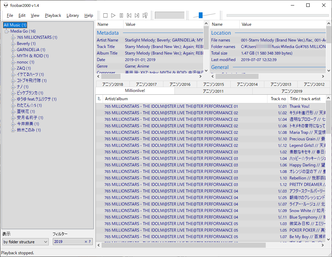Switch to the アニソン2018 playlist tab
Viewport: 332px width, 257px height.
click(x=113, y=84)
